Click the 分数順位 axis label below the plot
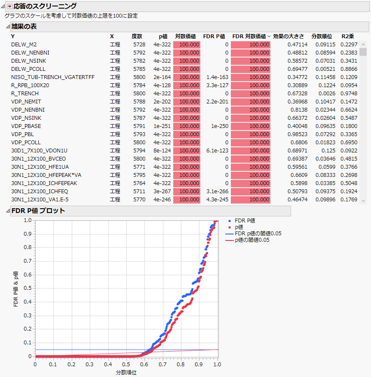This screenshot has width=371, height=377. pos(126,373)
